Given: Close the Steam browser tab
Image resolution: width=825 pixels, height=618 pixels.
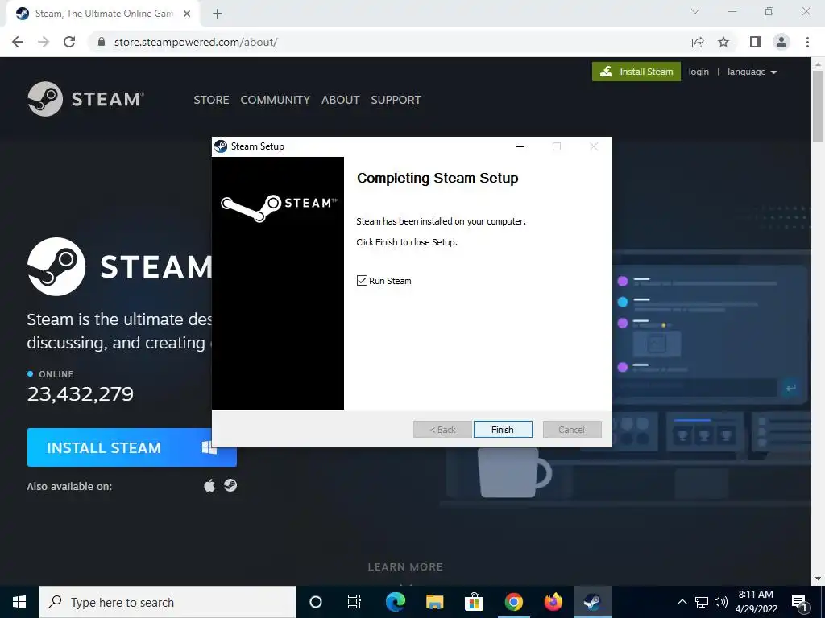Looking at the screenshot, I should 187,14.
